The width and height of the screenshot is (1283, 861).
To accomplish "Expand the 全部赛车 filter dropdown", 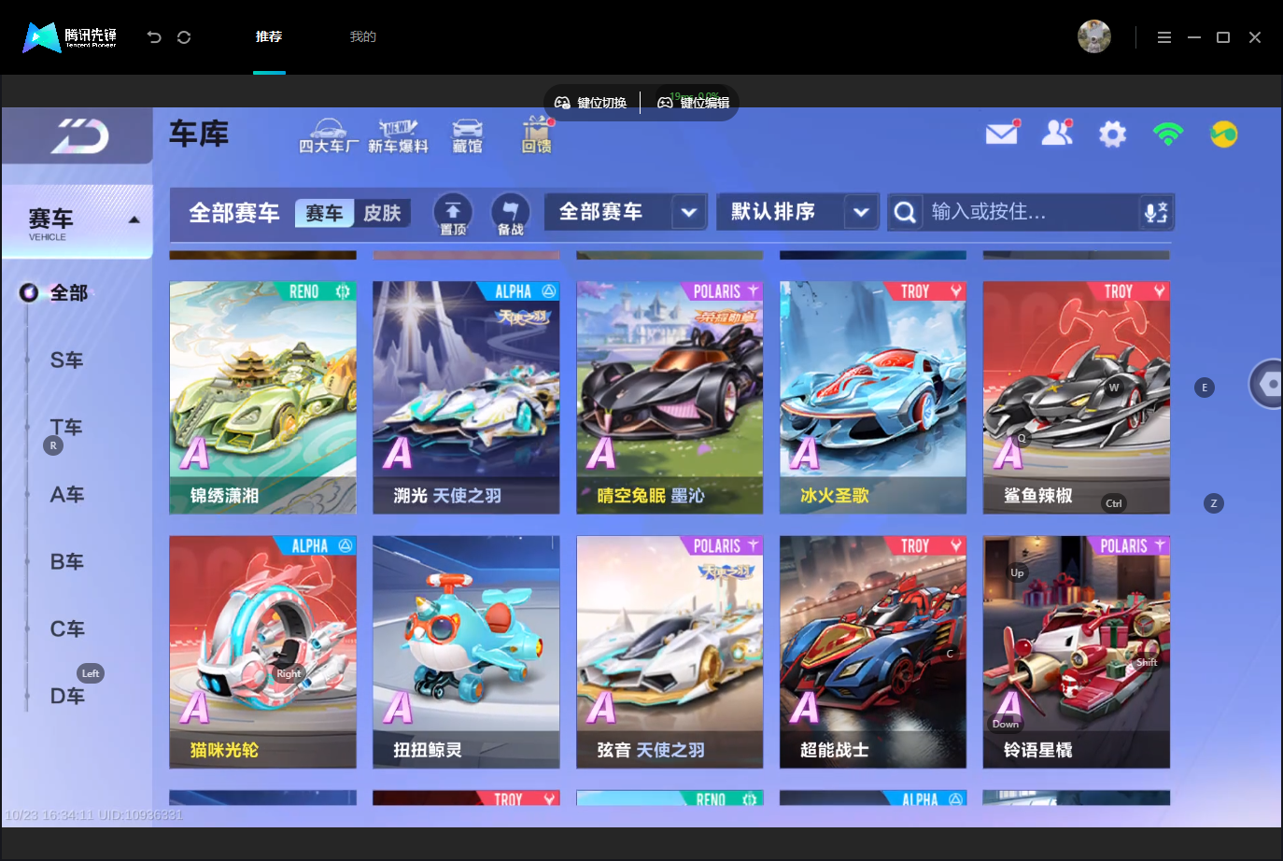I will (x=626, y=212).
